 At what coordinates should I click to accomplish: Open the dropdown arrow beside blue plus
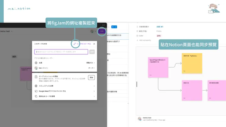[x=115, y=27]
